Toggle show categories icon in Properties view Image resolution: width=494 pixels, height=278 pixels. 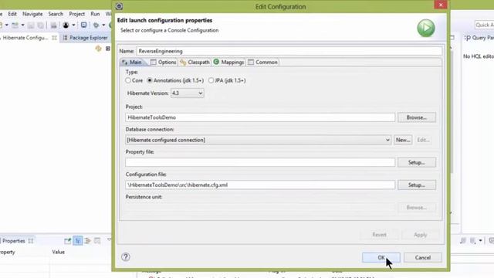(77, 240)
